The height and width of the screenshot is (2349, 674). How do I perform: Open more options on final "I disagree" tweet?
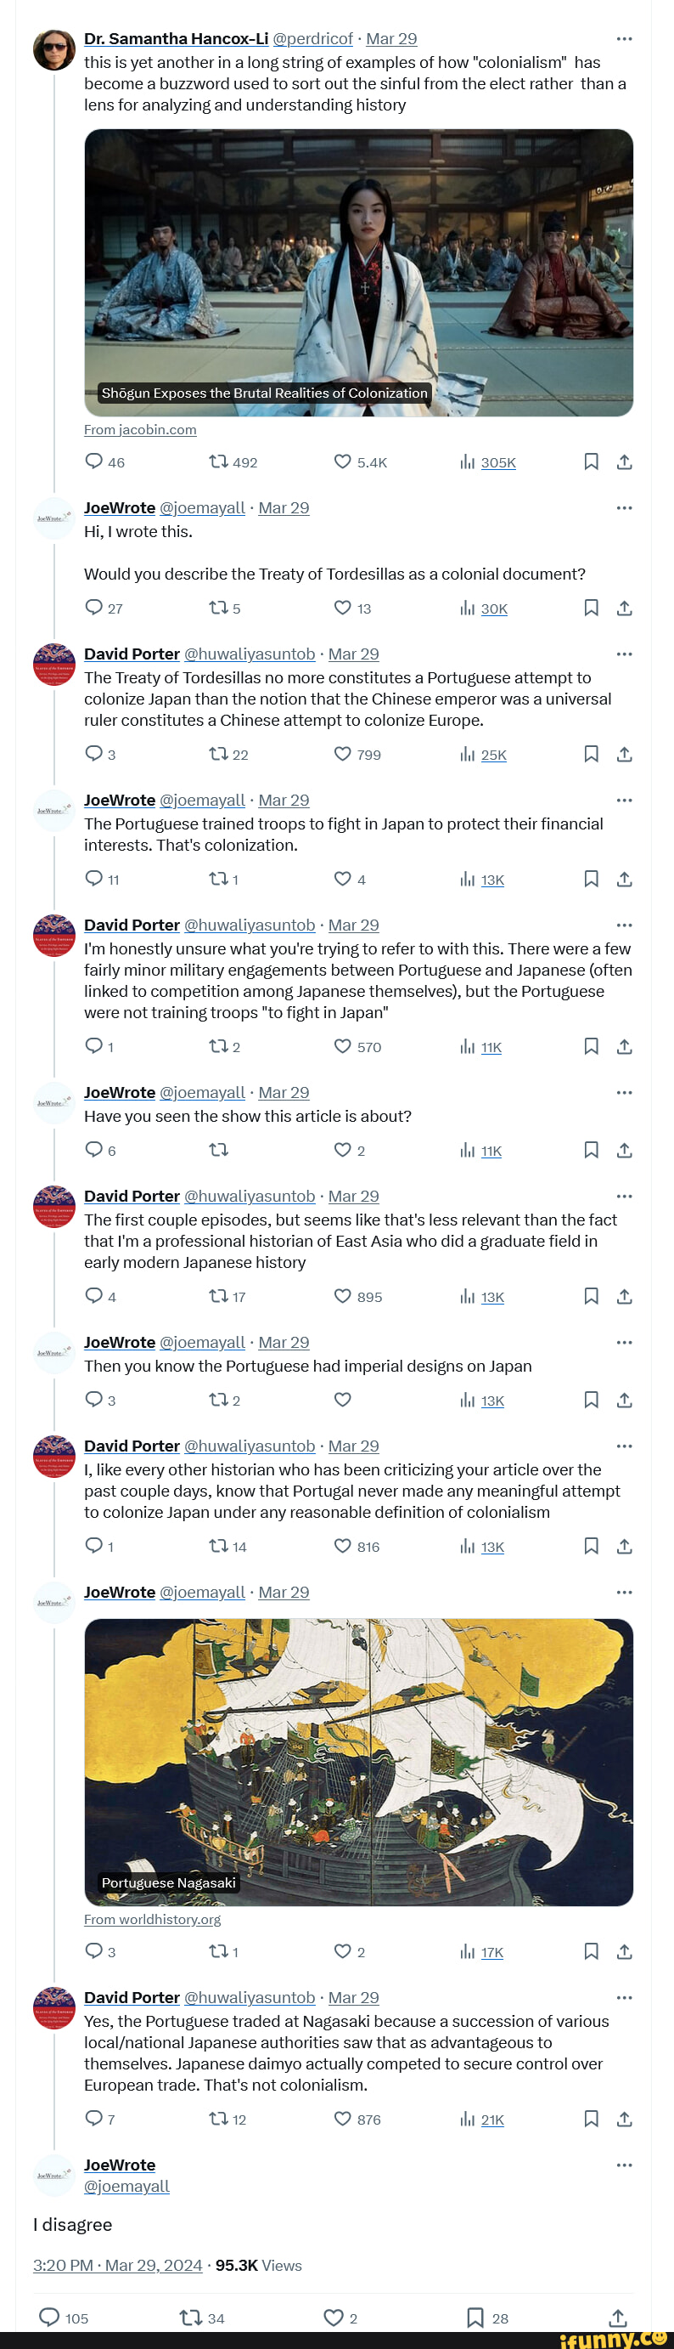[x=624, y=2165]
